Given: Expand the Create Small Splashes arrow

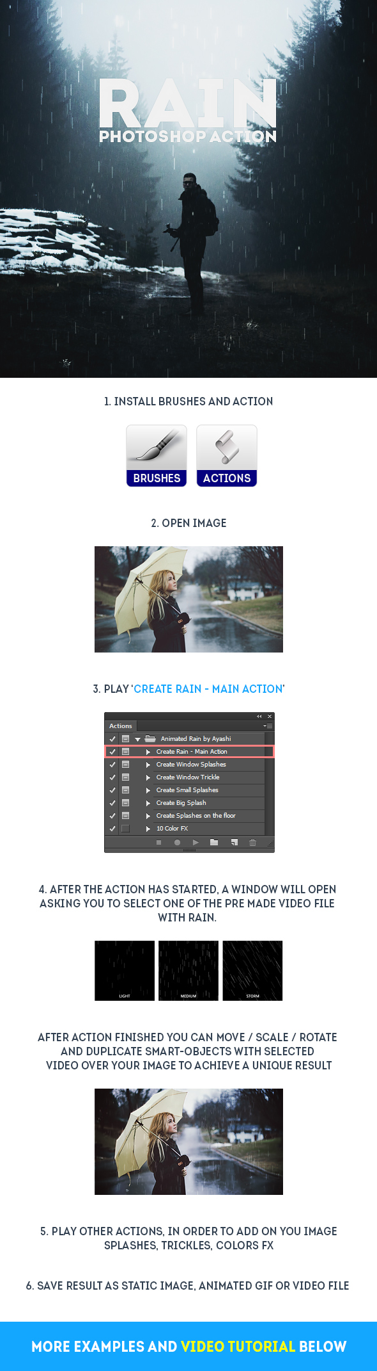Looking at the screenshot, I should [x=148, y=790].
